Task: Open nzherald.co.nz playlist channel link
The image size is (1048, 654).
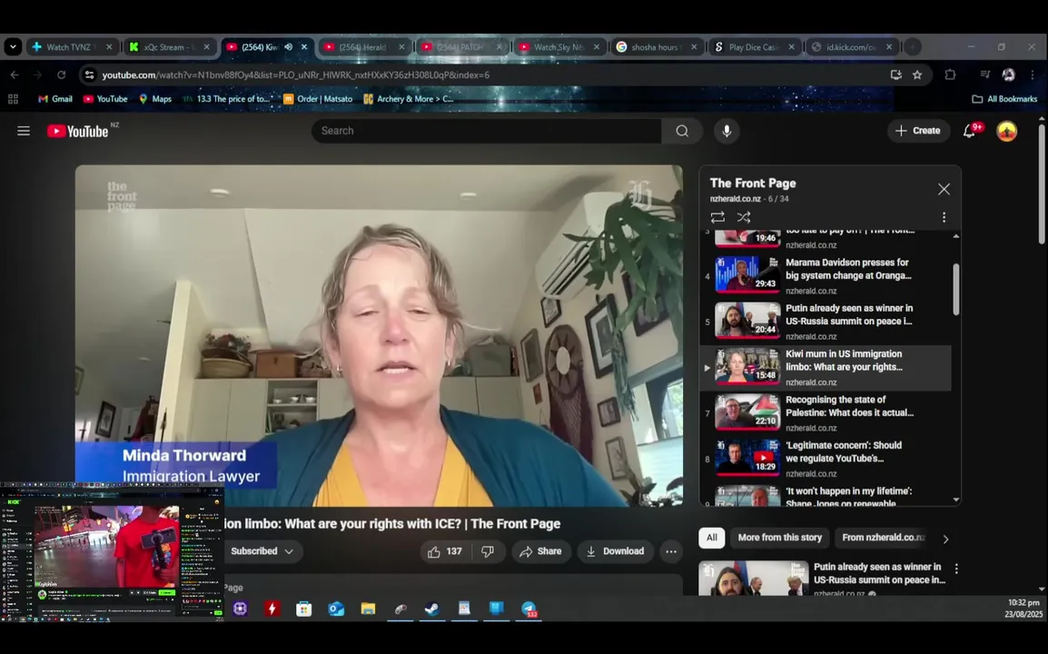Action: pos(736,199)
